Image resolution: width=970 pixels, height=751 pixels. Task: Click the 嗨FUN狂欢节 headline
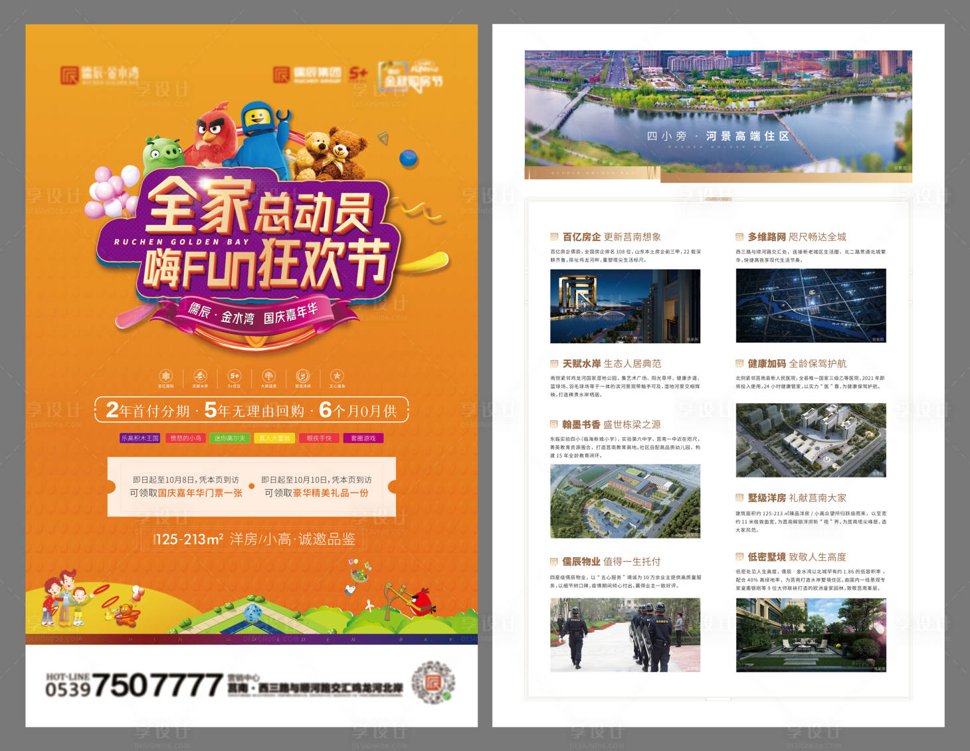pos(266,263)
